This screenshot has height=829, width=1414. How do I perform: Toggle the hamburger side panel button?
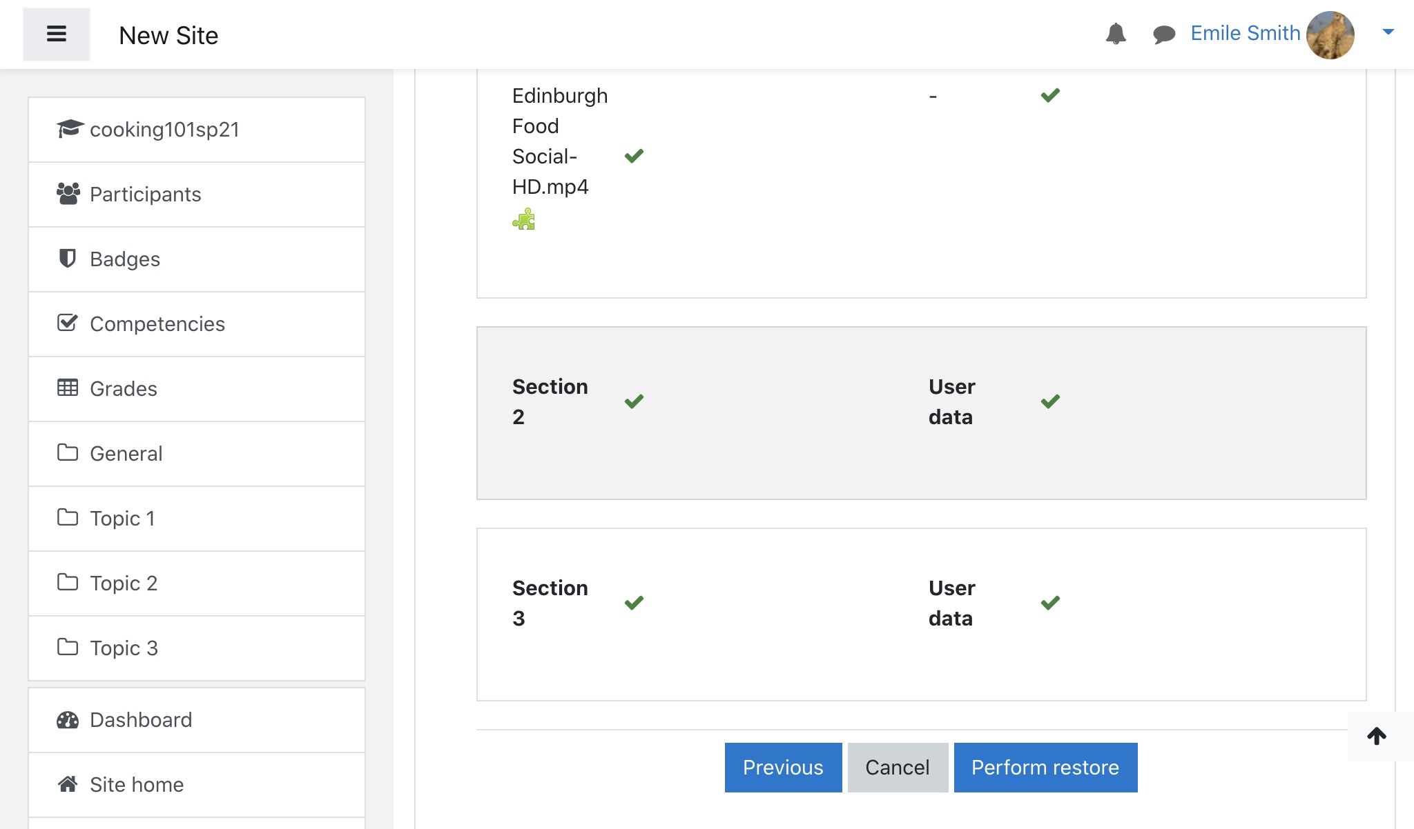tap(56, 34)
